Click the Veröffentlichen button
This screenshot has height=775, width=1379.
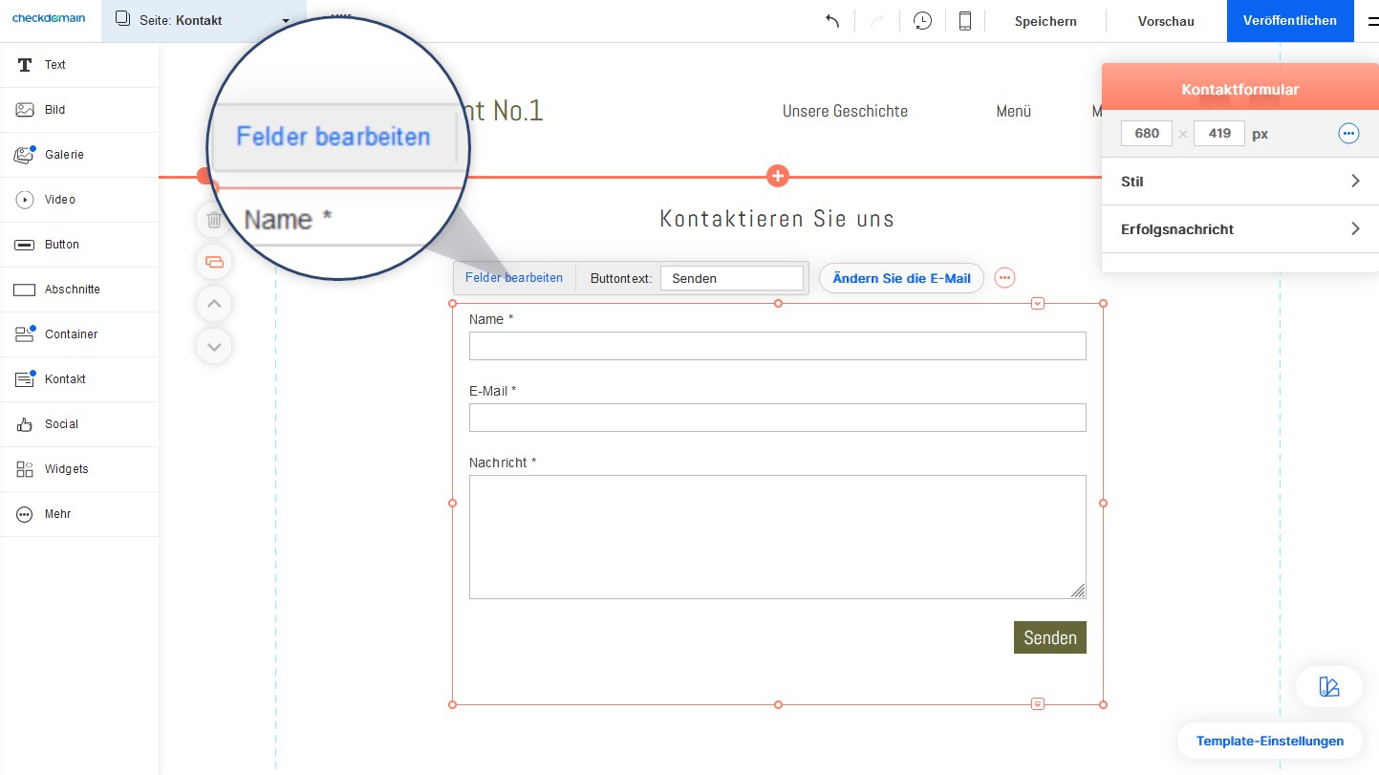pyautogui.click(x=1289, y=21)
